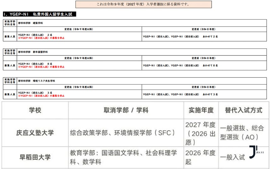
Task: Click the '2026 年度起' cell
Action: coord(200,157)
